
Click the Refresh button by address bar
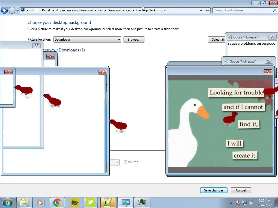207,11
